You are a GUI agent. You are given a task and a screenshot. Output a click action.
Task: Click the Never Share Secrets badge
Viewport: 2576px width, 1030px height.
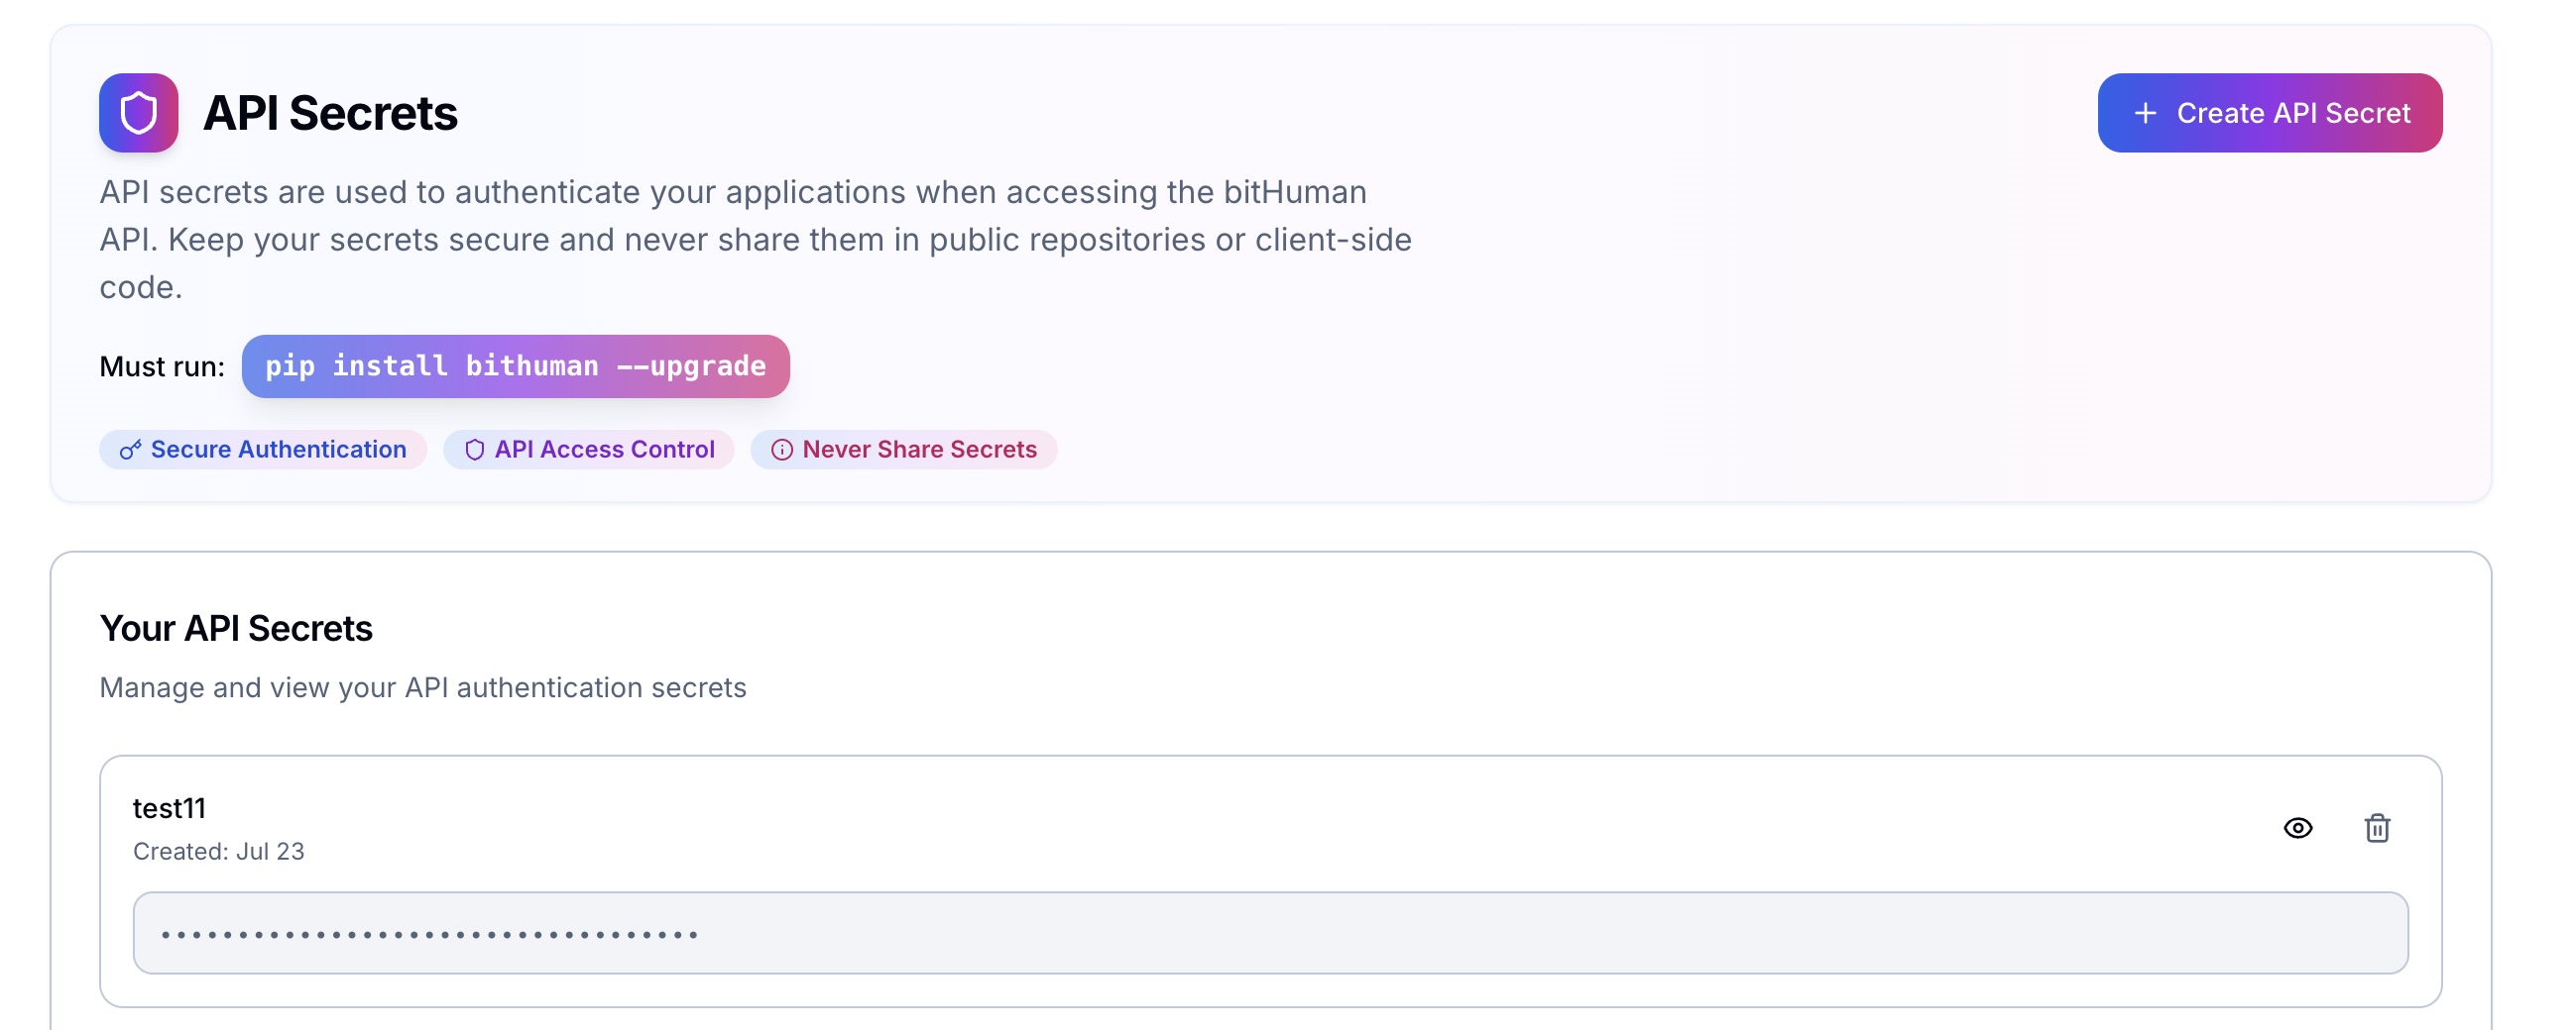click(903, 450)
